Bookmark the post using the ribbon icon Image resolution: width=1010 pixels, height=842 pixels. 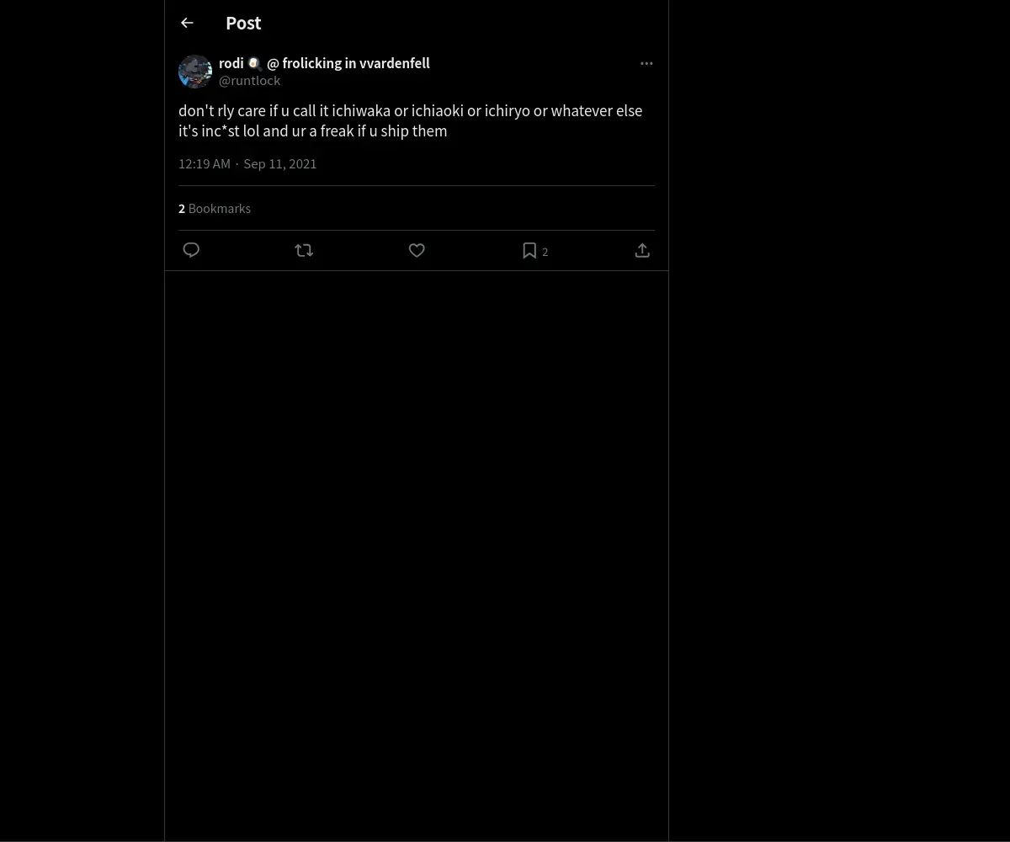click(529, 250)
